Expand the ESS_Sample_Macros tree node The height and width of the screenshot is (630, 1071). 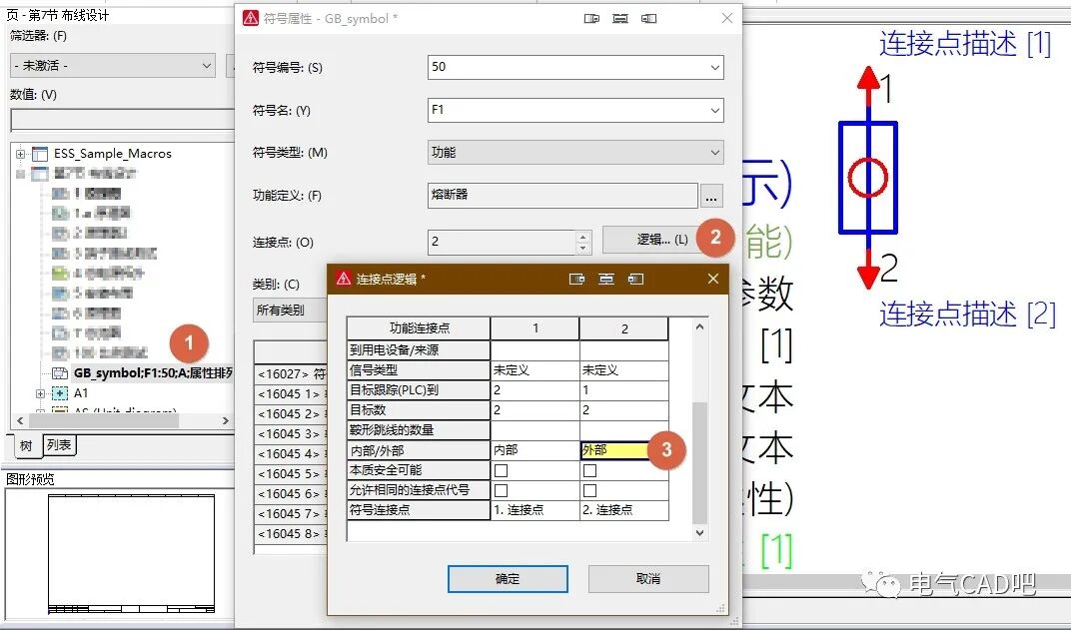point(21,154)
